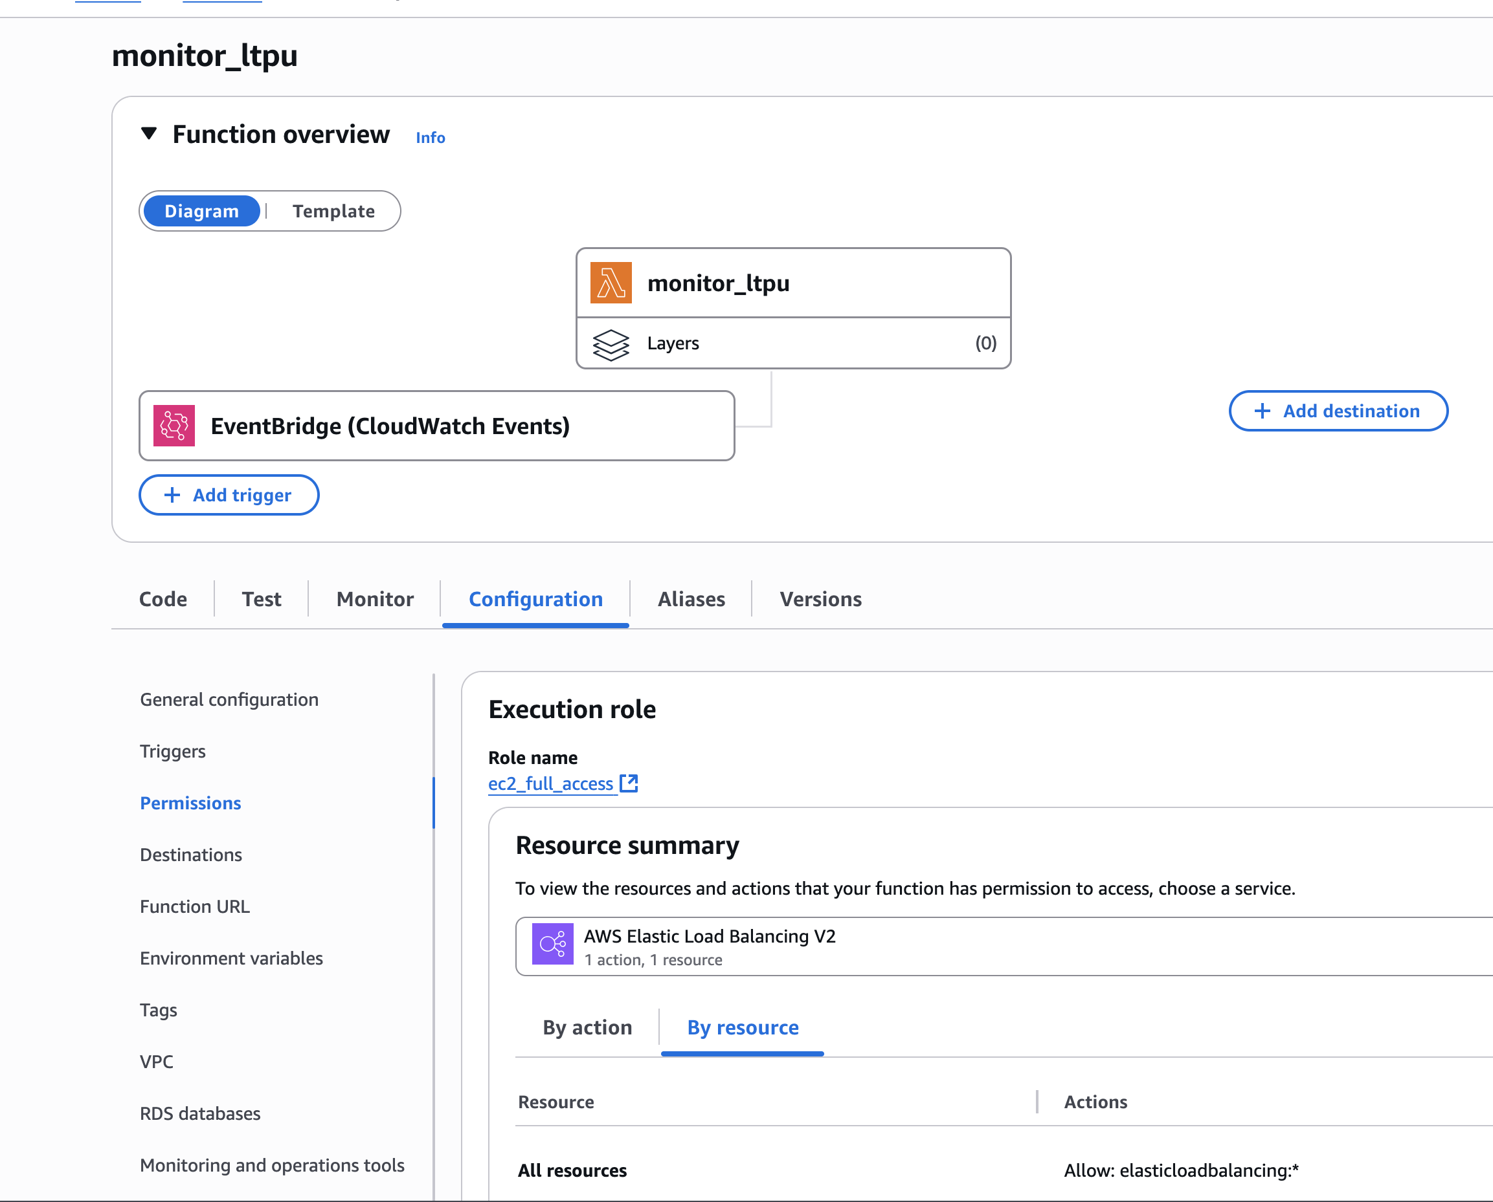Viewport: 1493px width, 1202px height.
Task: Click the Execution role heading
Action: [x=572, y=710]
